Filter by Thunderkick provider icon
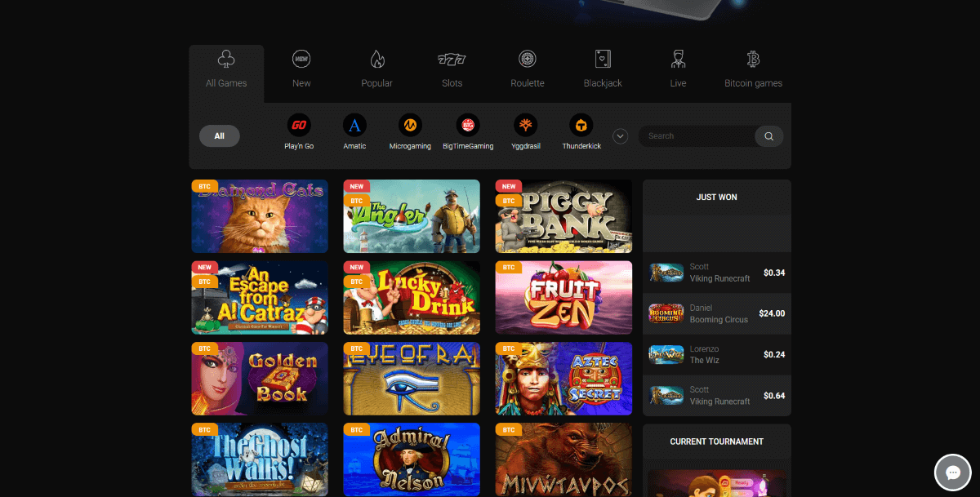The width and height of the screenshot is (980, 497). tap(581, 125)
